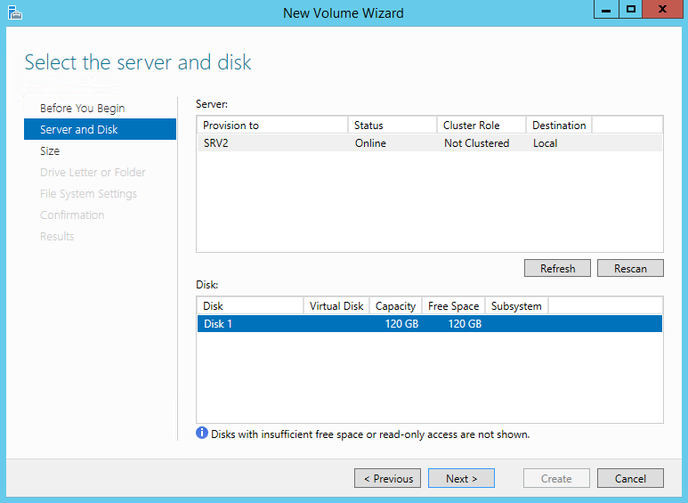Maximize the wizard window

[x=631, y=9]
